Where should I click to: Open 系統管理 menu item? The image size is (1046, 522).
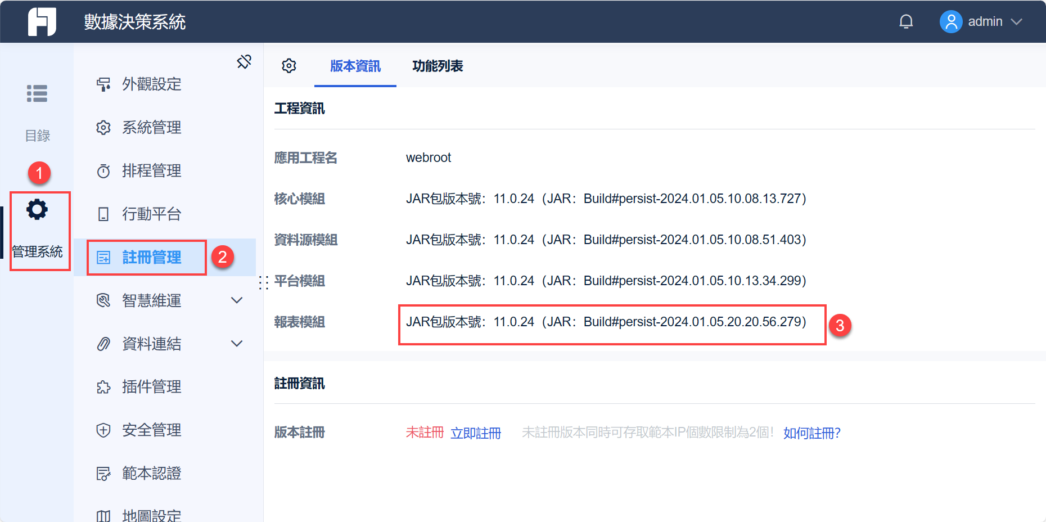165,128
